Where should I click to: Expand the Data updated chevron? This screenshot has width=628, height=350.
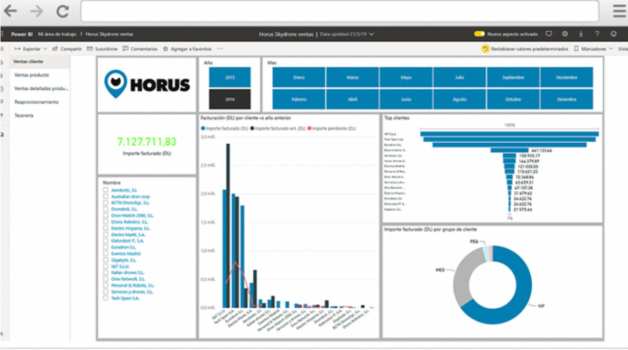click(372, 34)
